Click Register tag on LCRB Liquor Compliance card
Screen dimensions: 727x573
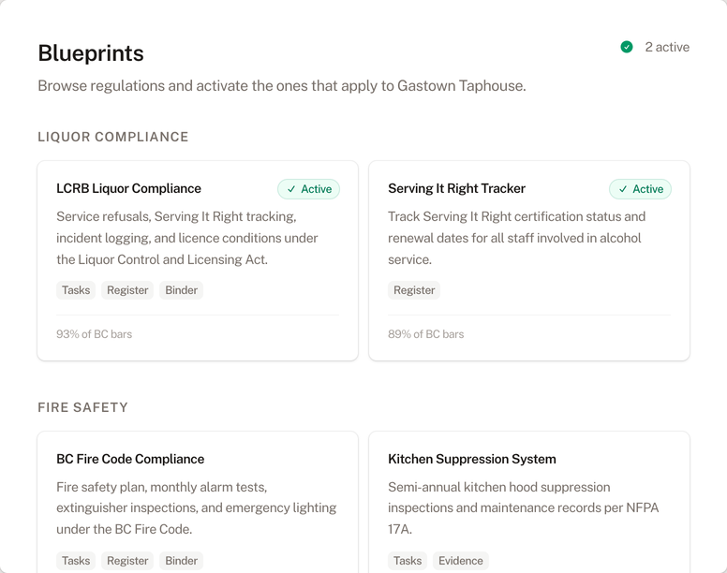(x=127, y=290)
